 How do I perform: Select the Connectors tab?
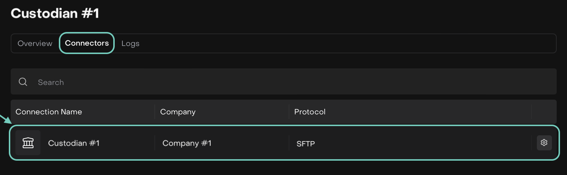coord(87,43)
